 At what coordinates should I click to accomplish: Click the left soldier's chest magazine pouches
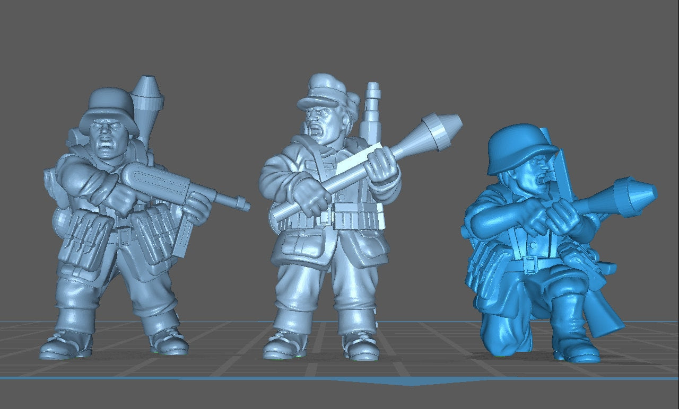click(x=85, y=238)
